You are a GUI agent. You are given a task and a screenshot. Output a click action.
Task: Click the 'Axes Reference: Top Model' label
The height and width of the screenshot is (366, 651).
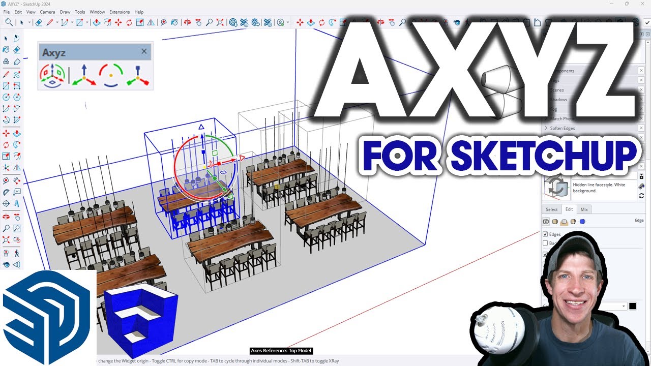281,351
